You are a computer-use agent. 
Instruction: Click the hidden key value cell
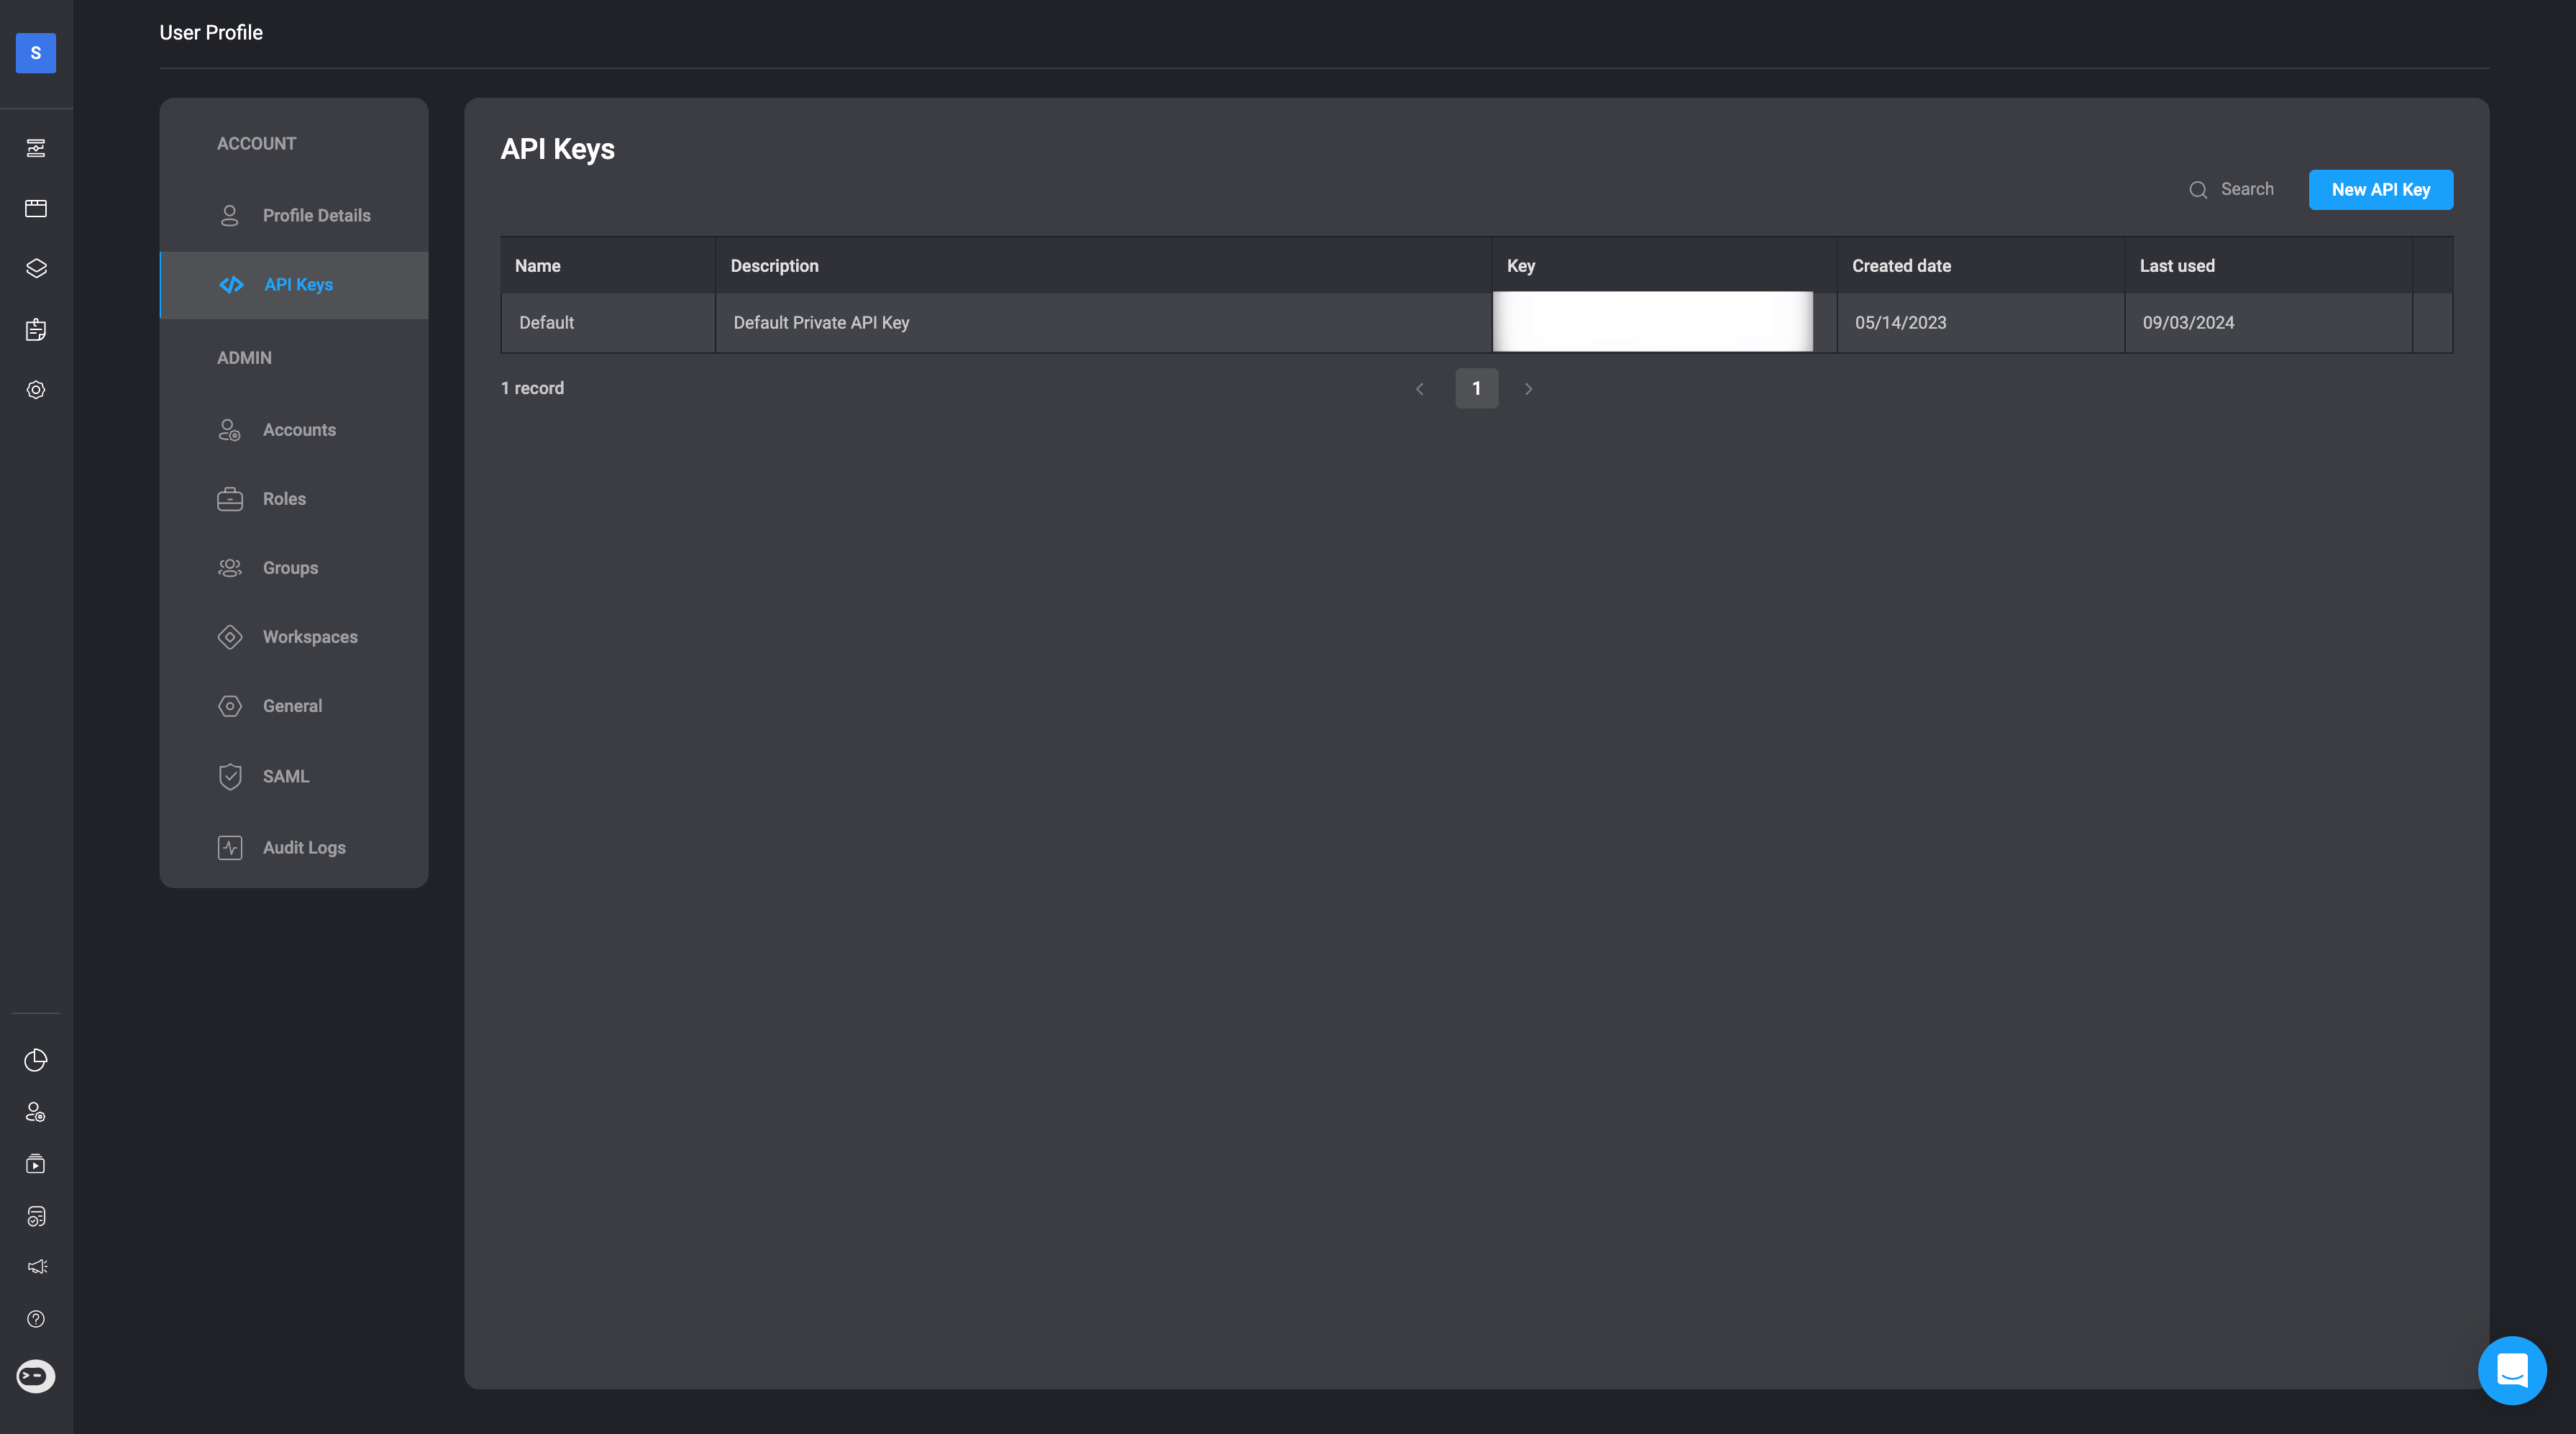(x=1652, y=322)
